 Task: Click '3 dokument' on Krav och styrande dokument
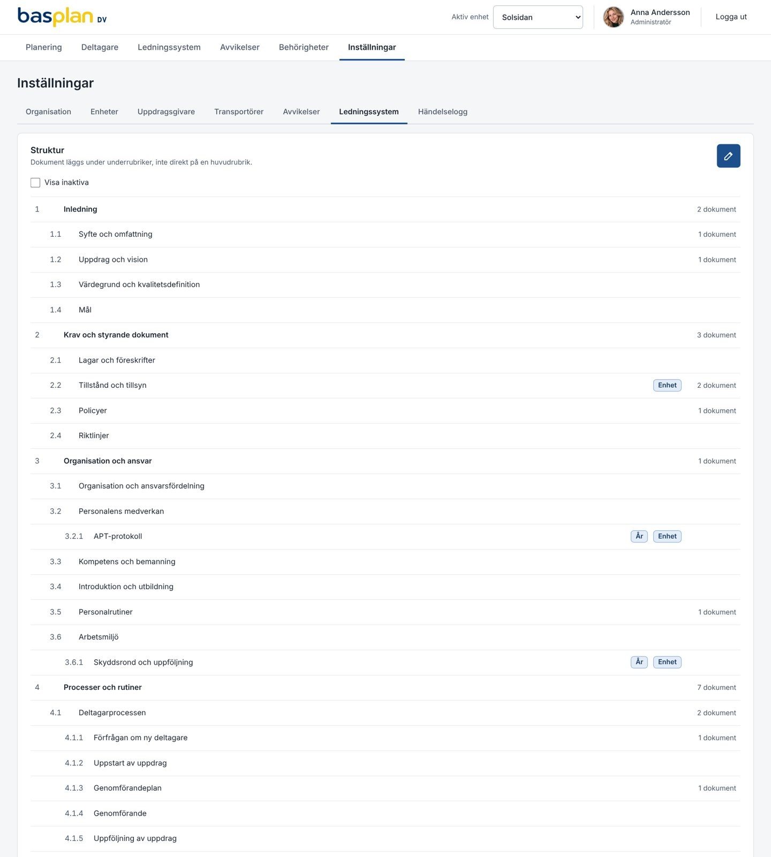point(716,335)
